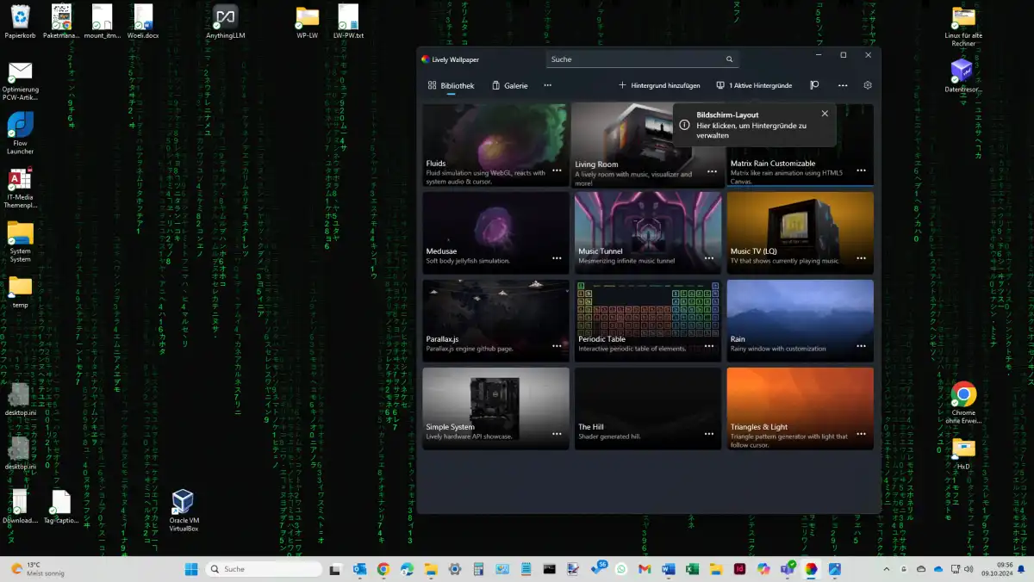Dismiss the Bildschirm-Layout tooltip
1034x582 pixels.
(825, 114)
